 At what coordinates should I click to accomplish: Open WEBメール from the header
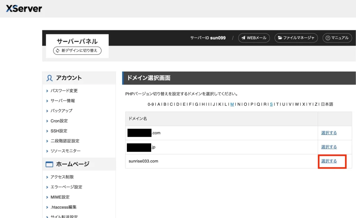(254, 38)
